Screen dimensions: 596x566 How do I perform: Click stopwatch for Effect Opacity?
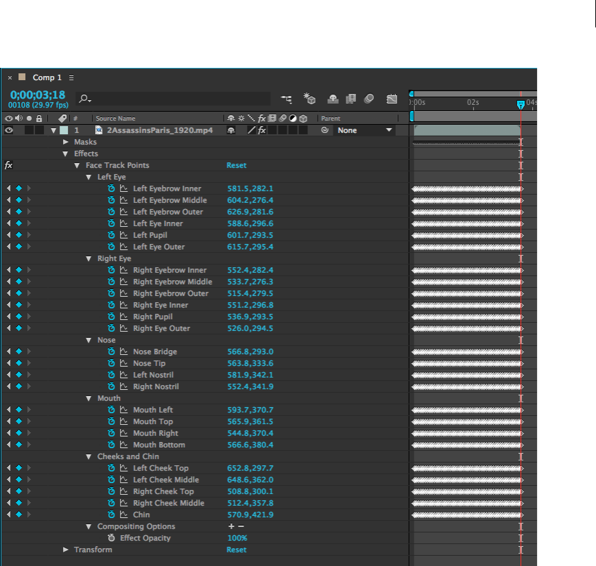(x=111, y=538)
